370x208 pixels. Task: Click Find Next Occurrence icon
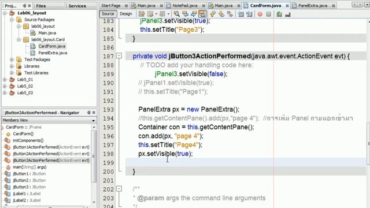pyautogui.click(x=194, y=14)
